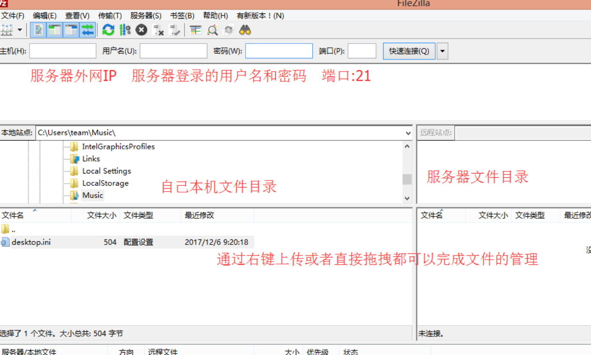
Task: Refresh the file and folder lists
Action: [108, 30]
